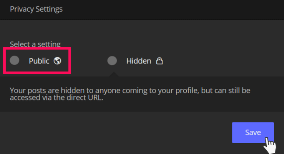
Task: Click the word "Public"
Action: (x=39, y=61)
